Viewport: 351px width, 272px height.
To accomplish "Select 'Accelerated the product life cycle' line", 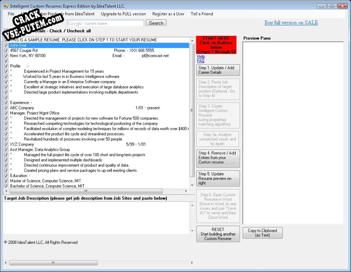I will (74, 134).
